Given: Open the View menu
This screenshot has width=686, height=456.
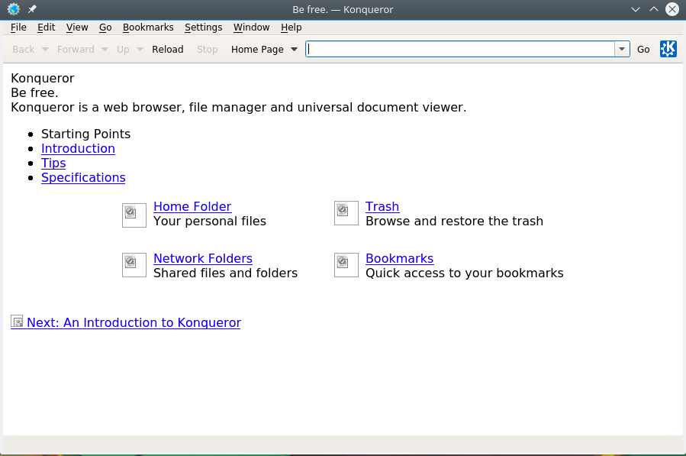Looking at the screenshot, I should tap(77, 27).
